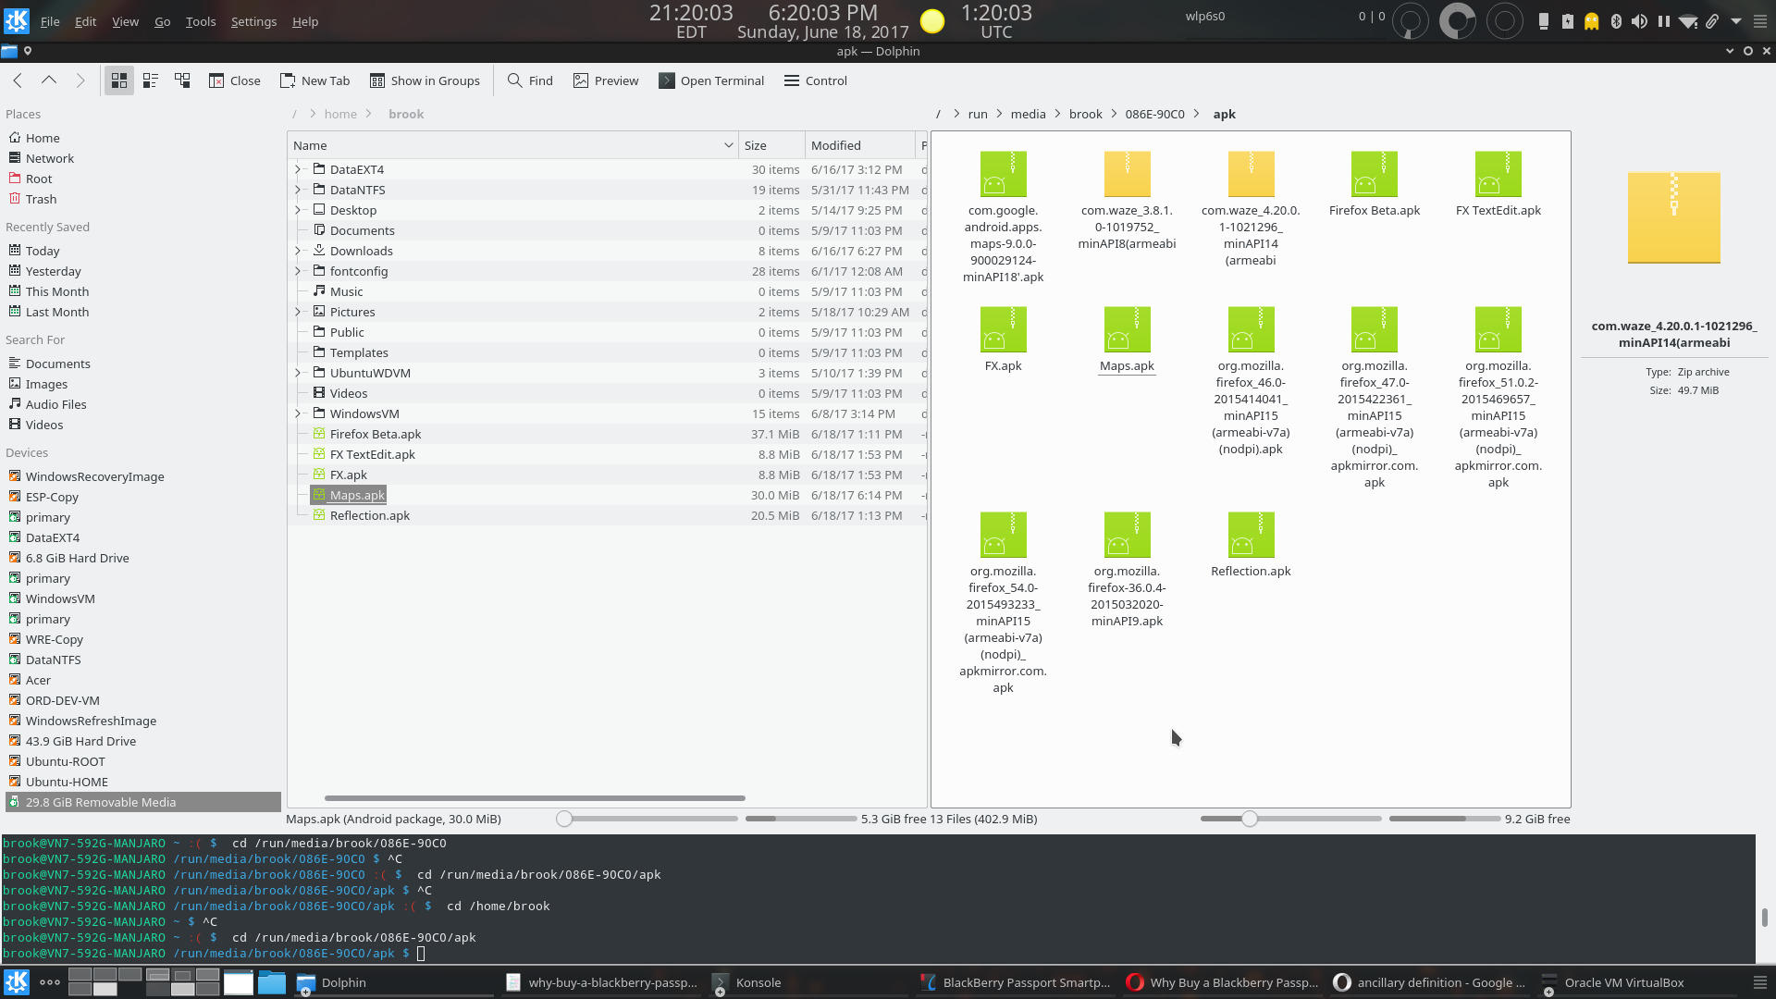The image size is (1776, 999).
Task: Switch to Details view mode
Action: point(182,80)
